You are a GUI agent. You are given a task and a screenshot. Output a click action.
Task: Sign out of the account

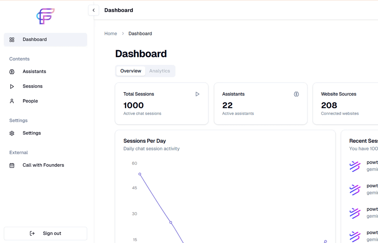[45, 233]
